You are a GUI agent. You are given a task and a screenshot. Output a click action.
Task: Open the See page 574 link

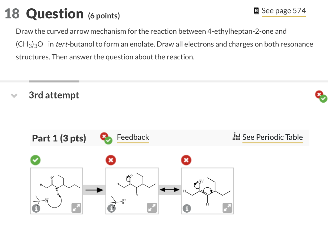click(284, 10)
